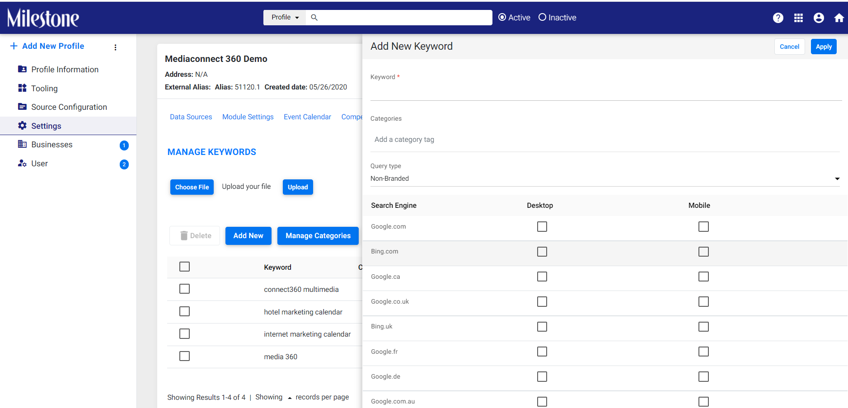Click the Add New Profile link
Image resolution: width=848 pixels, height=408 pixels.
[53, 46]
